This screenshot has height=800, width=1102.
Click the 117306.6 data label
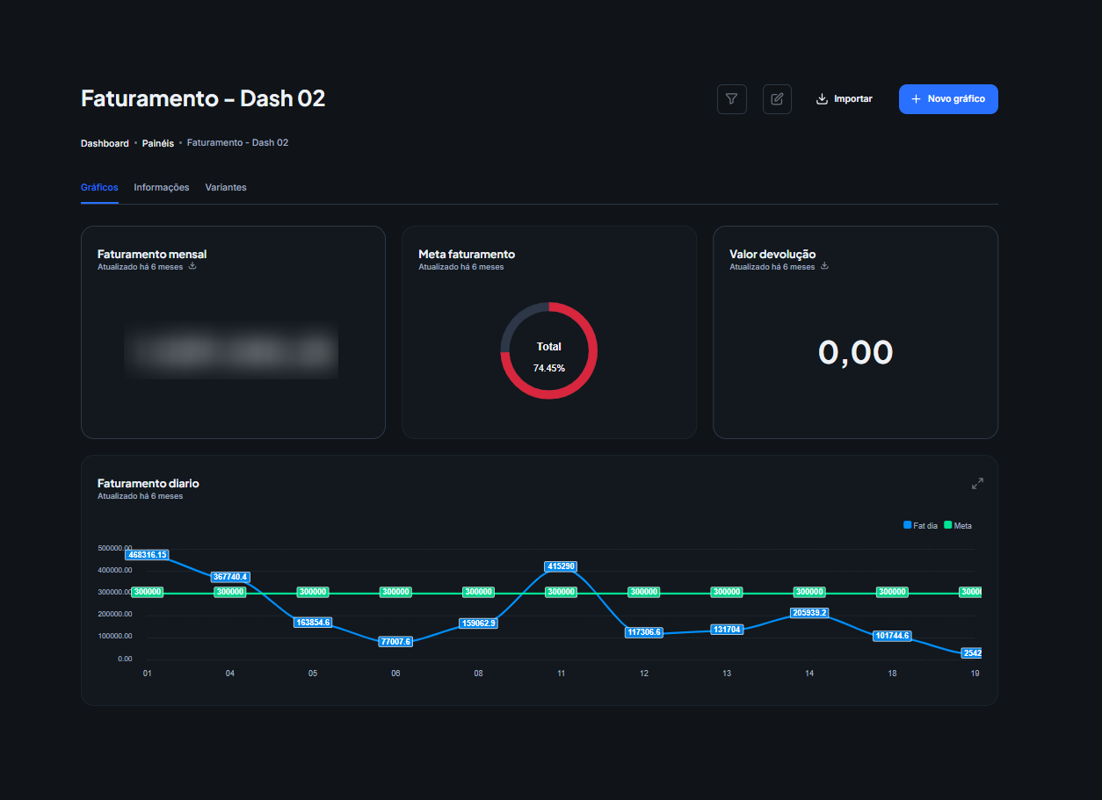(644, 632)
